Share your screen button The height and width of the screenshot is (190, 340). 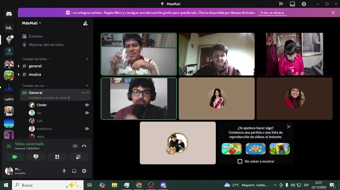coord(36,157)
